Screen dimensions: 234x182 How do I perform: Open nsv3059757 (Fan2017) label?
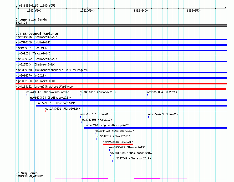point(96,114)
